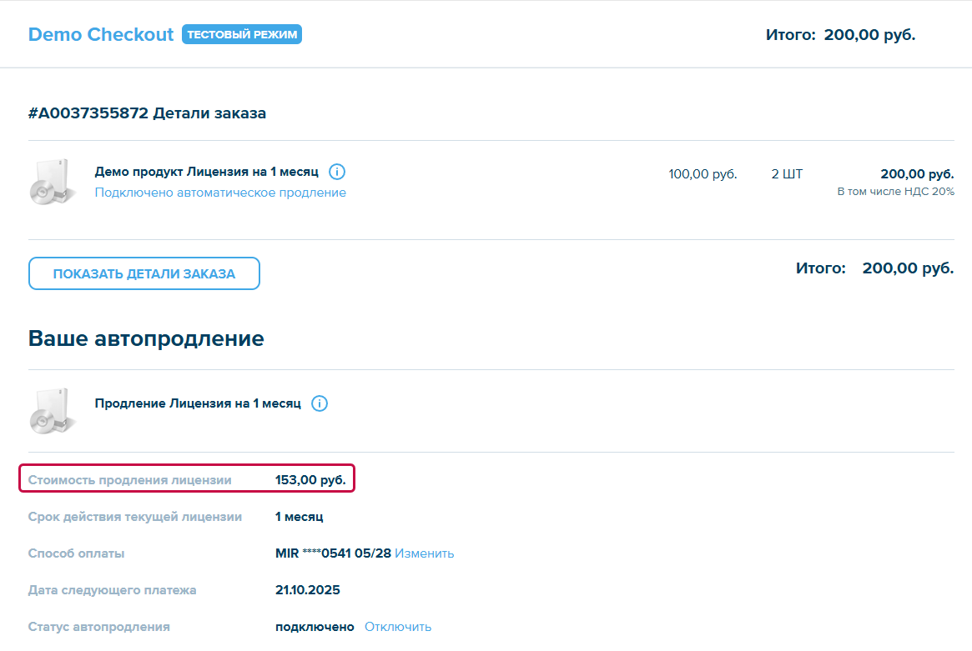Open the Подключено автоматическое продление link
The width and height of the screenshot is (972, 651).
[x=220, y=193]
